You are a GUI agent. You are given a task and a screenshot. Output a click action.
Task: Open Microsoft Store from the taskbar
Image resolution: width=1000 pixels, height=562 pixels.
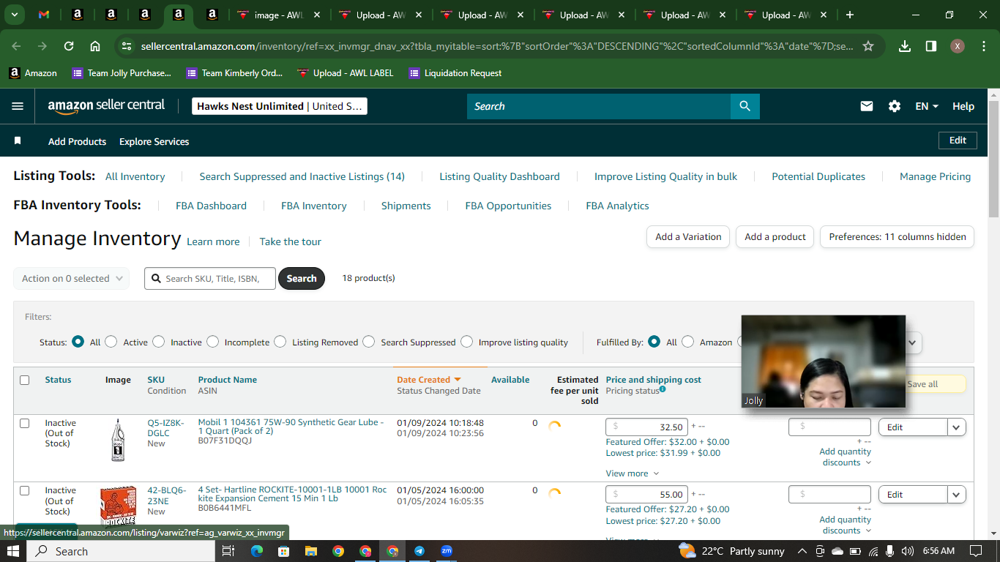[x=283, y=551]
